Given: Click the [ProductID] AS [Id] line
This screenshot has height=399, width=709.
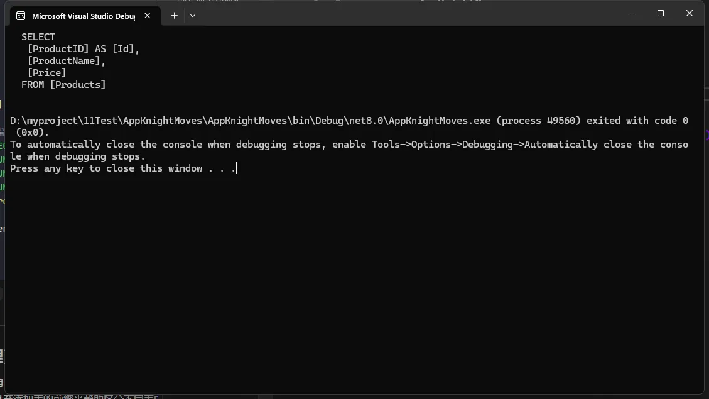Looking at the screenshot, I should pyautogui.click(x=83, y=49).
